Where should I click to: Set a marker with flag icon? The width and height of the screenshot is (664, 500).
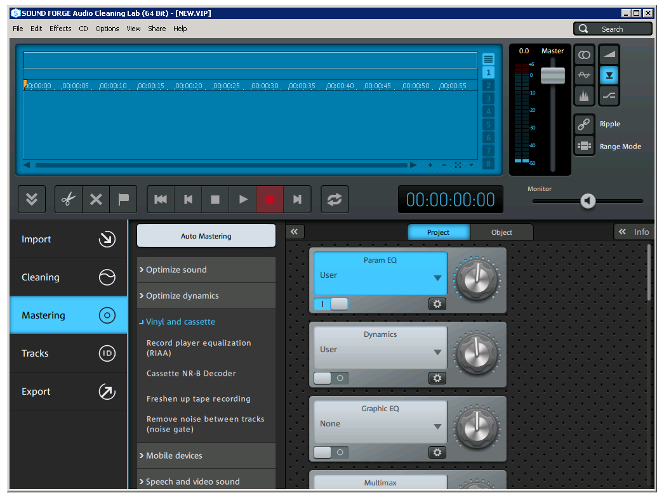(123, 199)
